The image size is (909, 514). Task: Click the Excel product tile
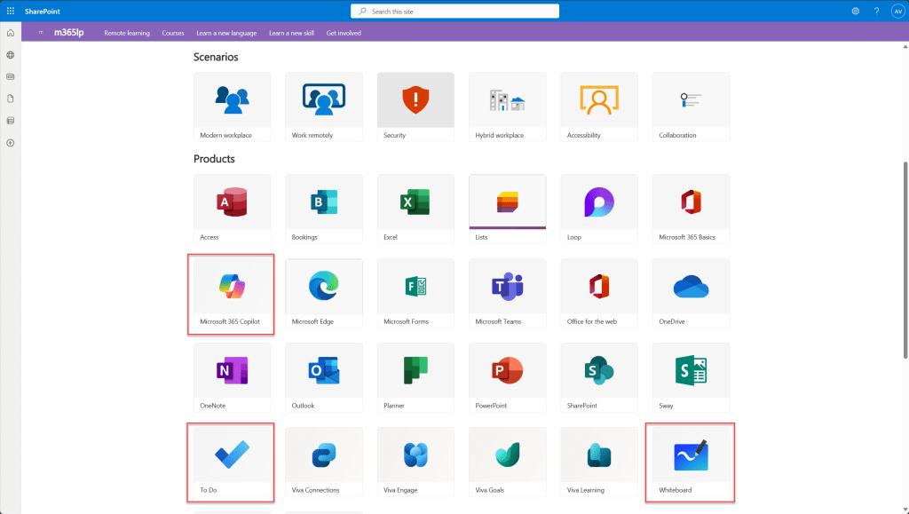pyautogui.click(x=415, y=209)
